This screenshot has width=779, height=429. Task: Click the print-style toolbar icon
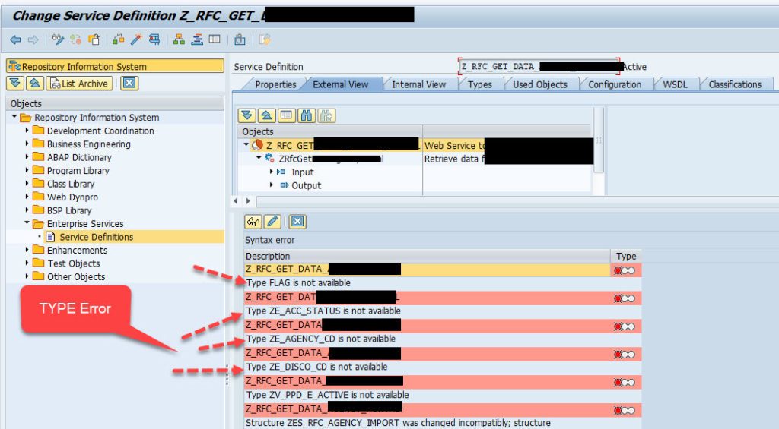tap(240, 39)
